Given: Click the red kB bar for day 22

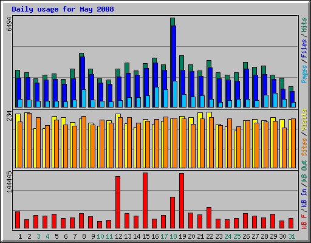Looking at the screenshot, I should pos(209,218).
